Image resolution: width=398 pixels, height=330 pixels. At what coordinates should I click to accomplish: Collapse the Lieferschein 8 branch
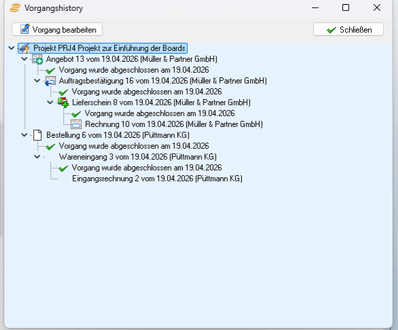click(50, 103)
